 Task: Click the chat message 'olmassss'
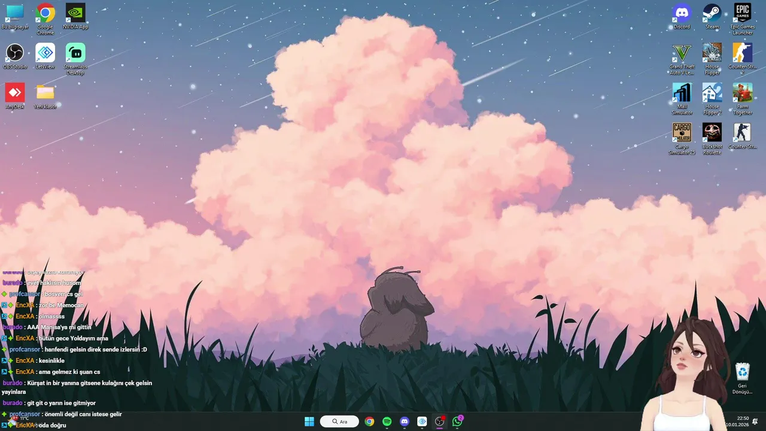pos(51,316)
